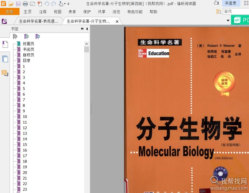Screen dimensions: 249x193
Task: Open the comments panel sidebar icon
Action: pos(5,73)
